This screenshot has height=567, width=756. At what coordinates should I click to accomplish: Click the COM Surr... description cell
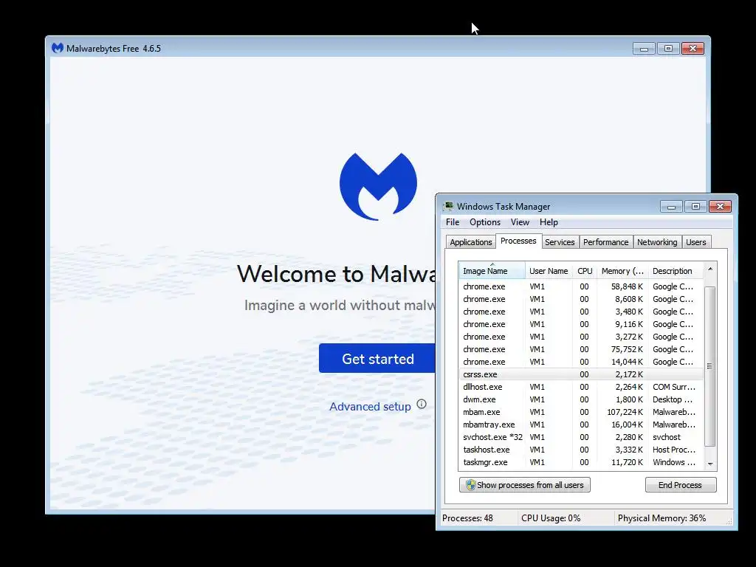674,387
